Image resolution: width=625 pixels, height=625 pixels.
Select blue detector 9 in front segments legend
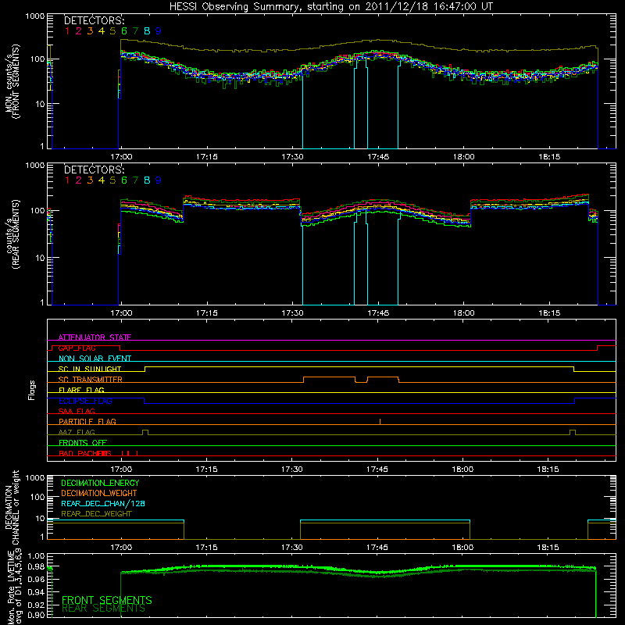click(159, 31)
